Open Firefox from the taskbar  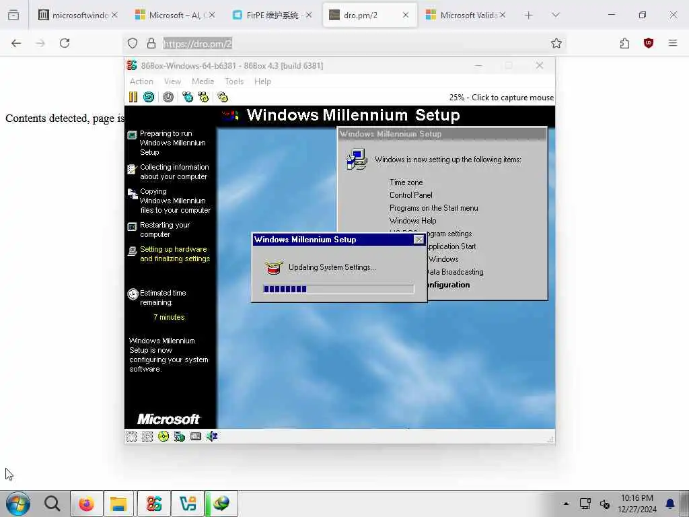pos(87,504)
